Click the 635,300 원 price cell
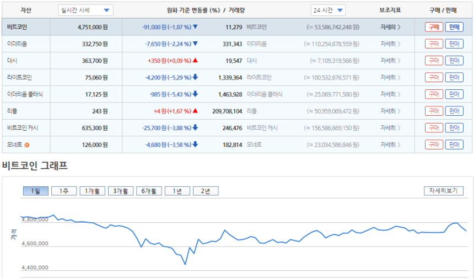 tap(95, 128)
